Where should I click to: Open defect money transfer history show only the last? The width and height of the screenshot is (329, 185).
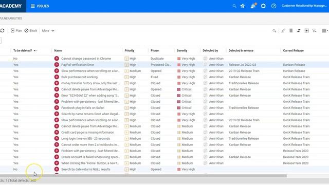(90, 83)
